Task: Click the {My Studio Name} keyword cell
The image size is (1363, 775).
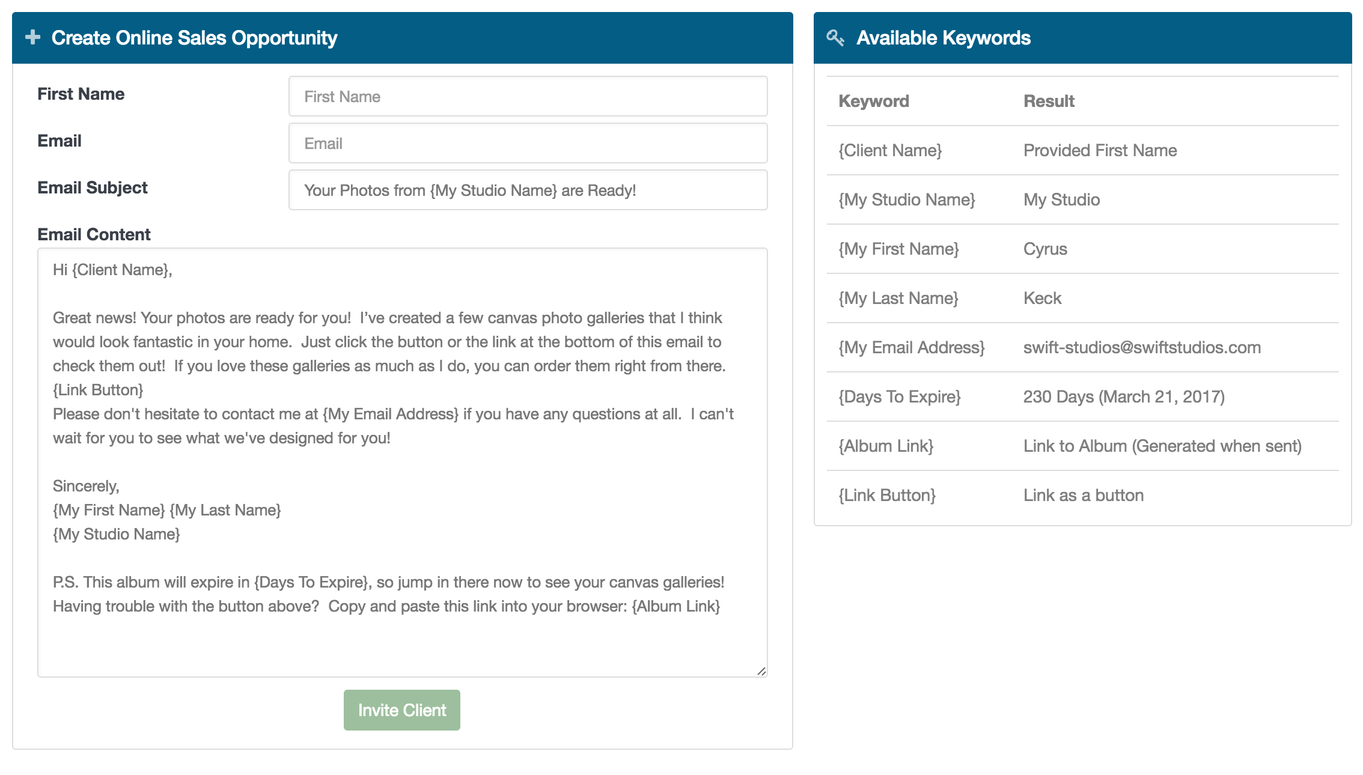Action: [x=907, y=199]
